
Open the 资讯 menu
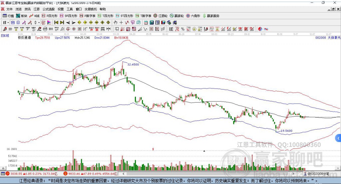27,9
